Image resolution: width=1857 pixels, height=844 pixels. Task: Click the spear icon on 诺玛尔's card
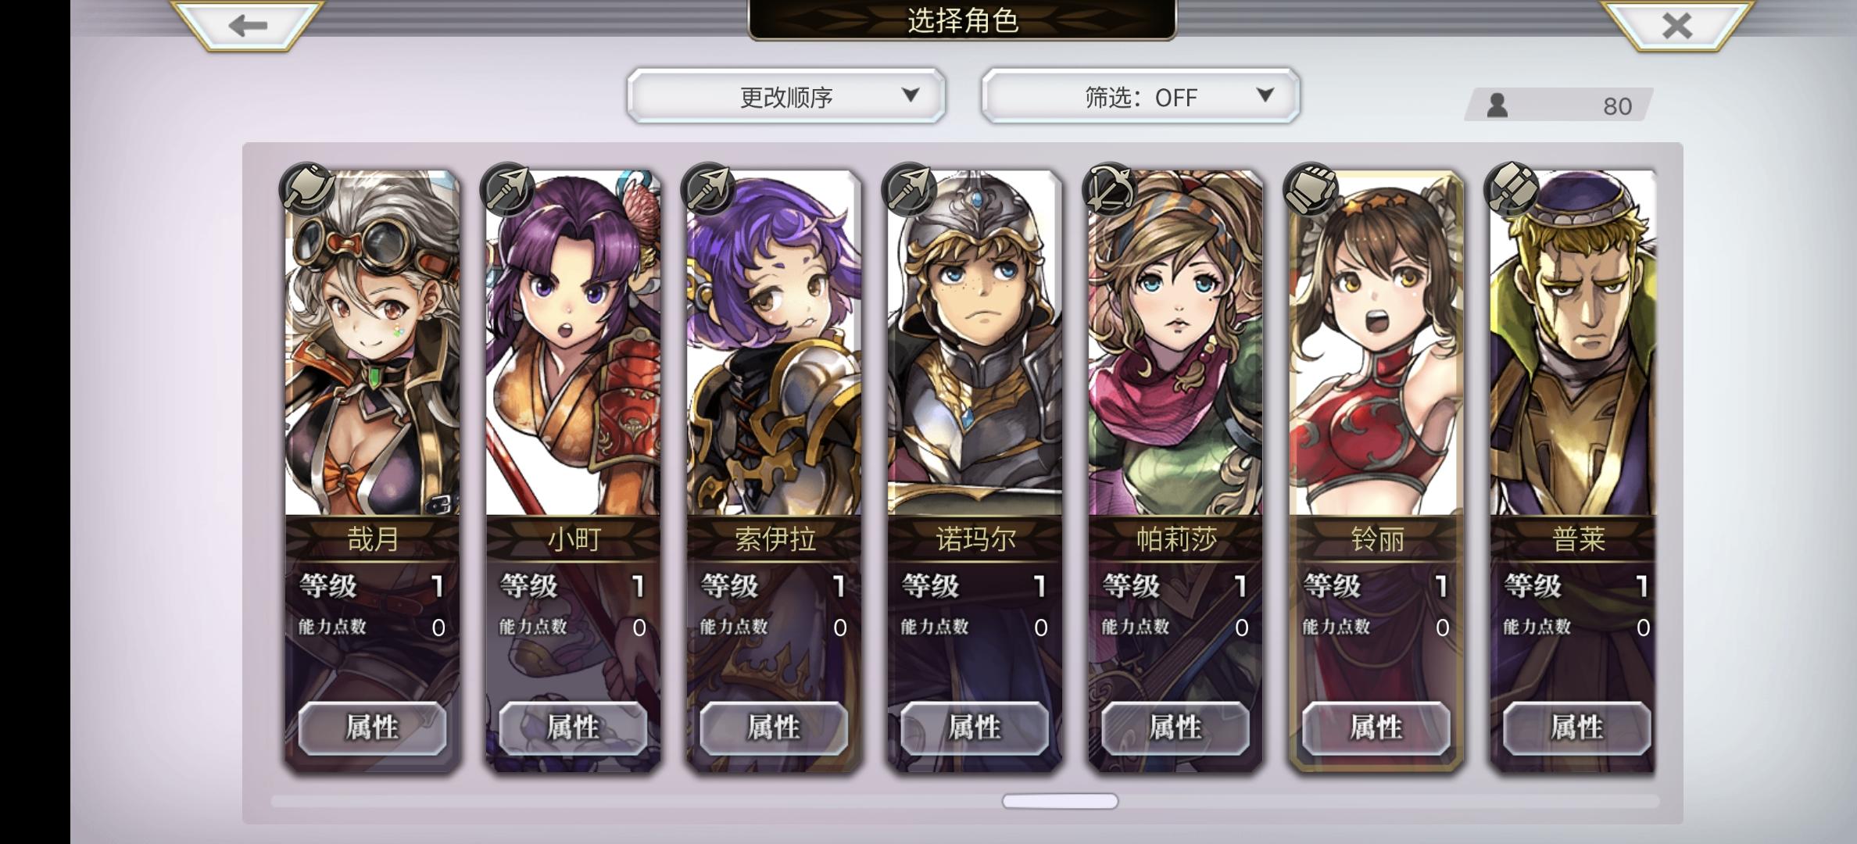909,188
